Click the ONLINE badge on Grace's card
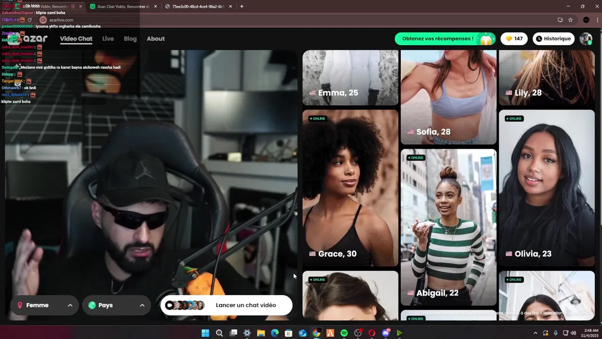602x339 pixels. click(317, 119)
